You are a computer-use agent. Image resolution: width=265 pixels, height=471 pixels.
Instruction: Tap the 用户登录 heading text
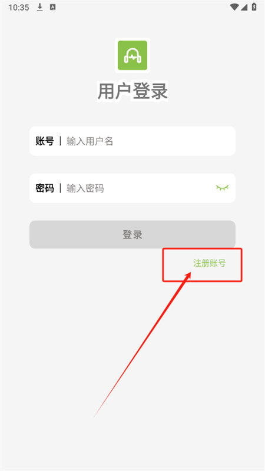132,91
